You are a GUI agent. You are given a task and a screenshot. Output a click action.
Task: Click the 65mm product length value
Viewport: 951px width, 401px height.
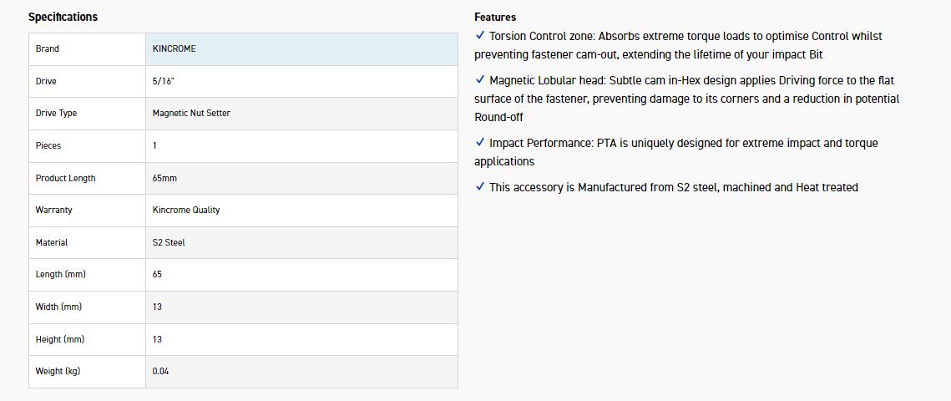(164, 178)
